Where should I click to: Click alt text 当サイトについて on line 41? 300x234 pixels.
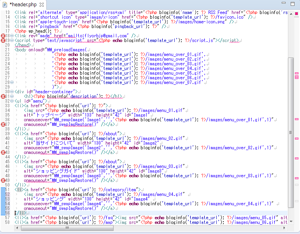tap(54, 143)
